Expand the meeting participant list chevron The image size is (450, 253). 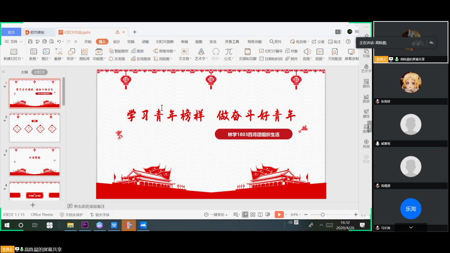pyautogui.click(x=411, y=227)
